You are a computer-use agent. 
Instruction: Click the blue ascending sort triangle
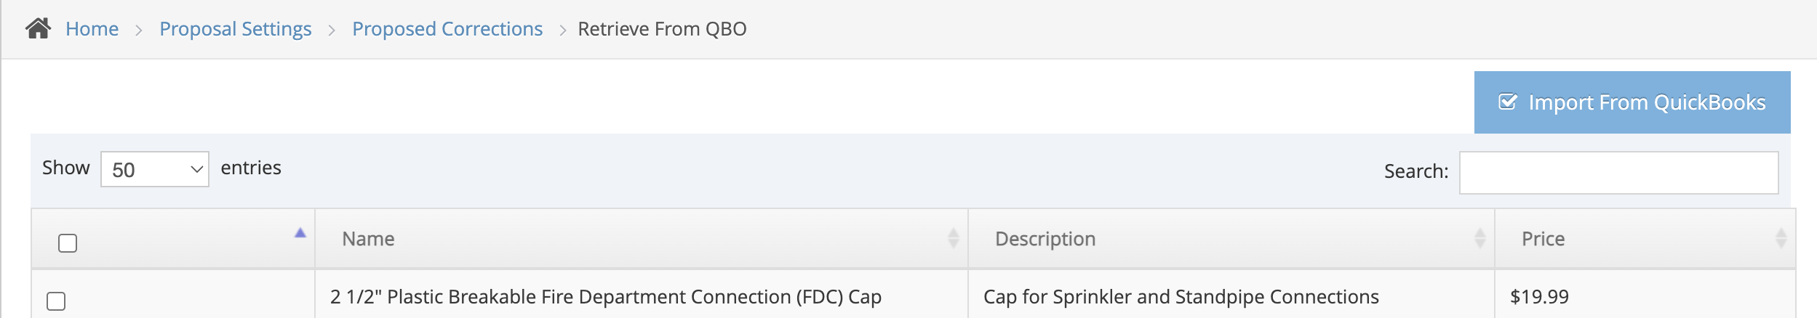300,233
